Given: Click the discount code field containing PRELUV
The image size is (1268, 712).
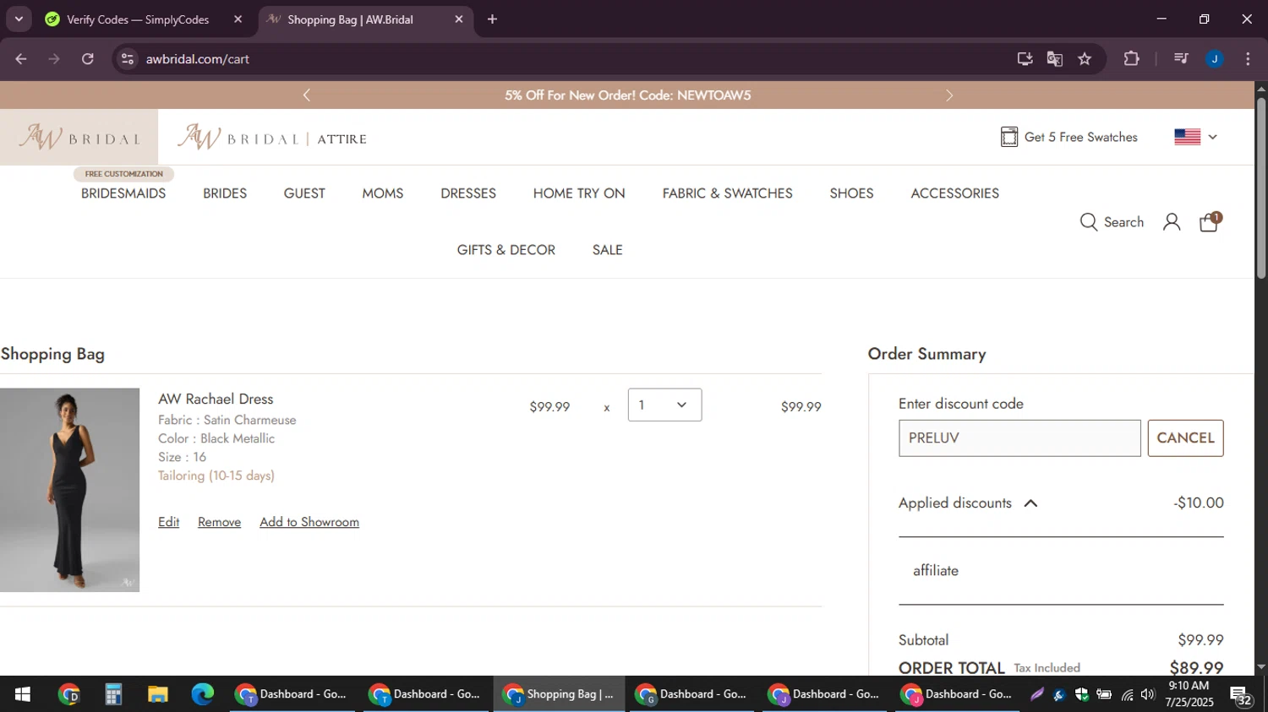Looking at the screenshot, I should click(x=1019, y=438).
